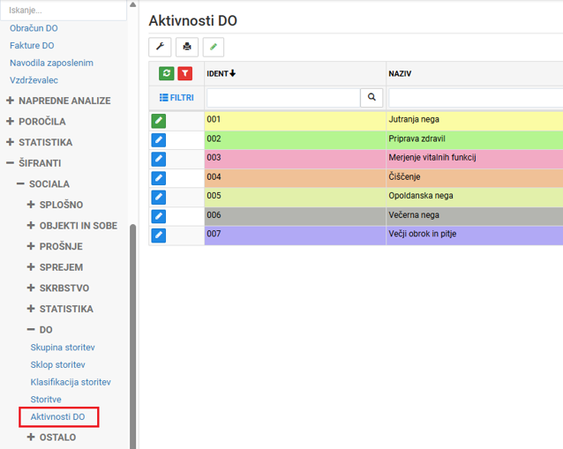Open Skupina storitev
The width and height of the screenshot is (563, 449).
pyautogui.click(x=63, y=348)
